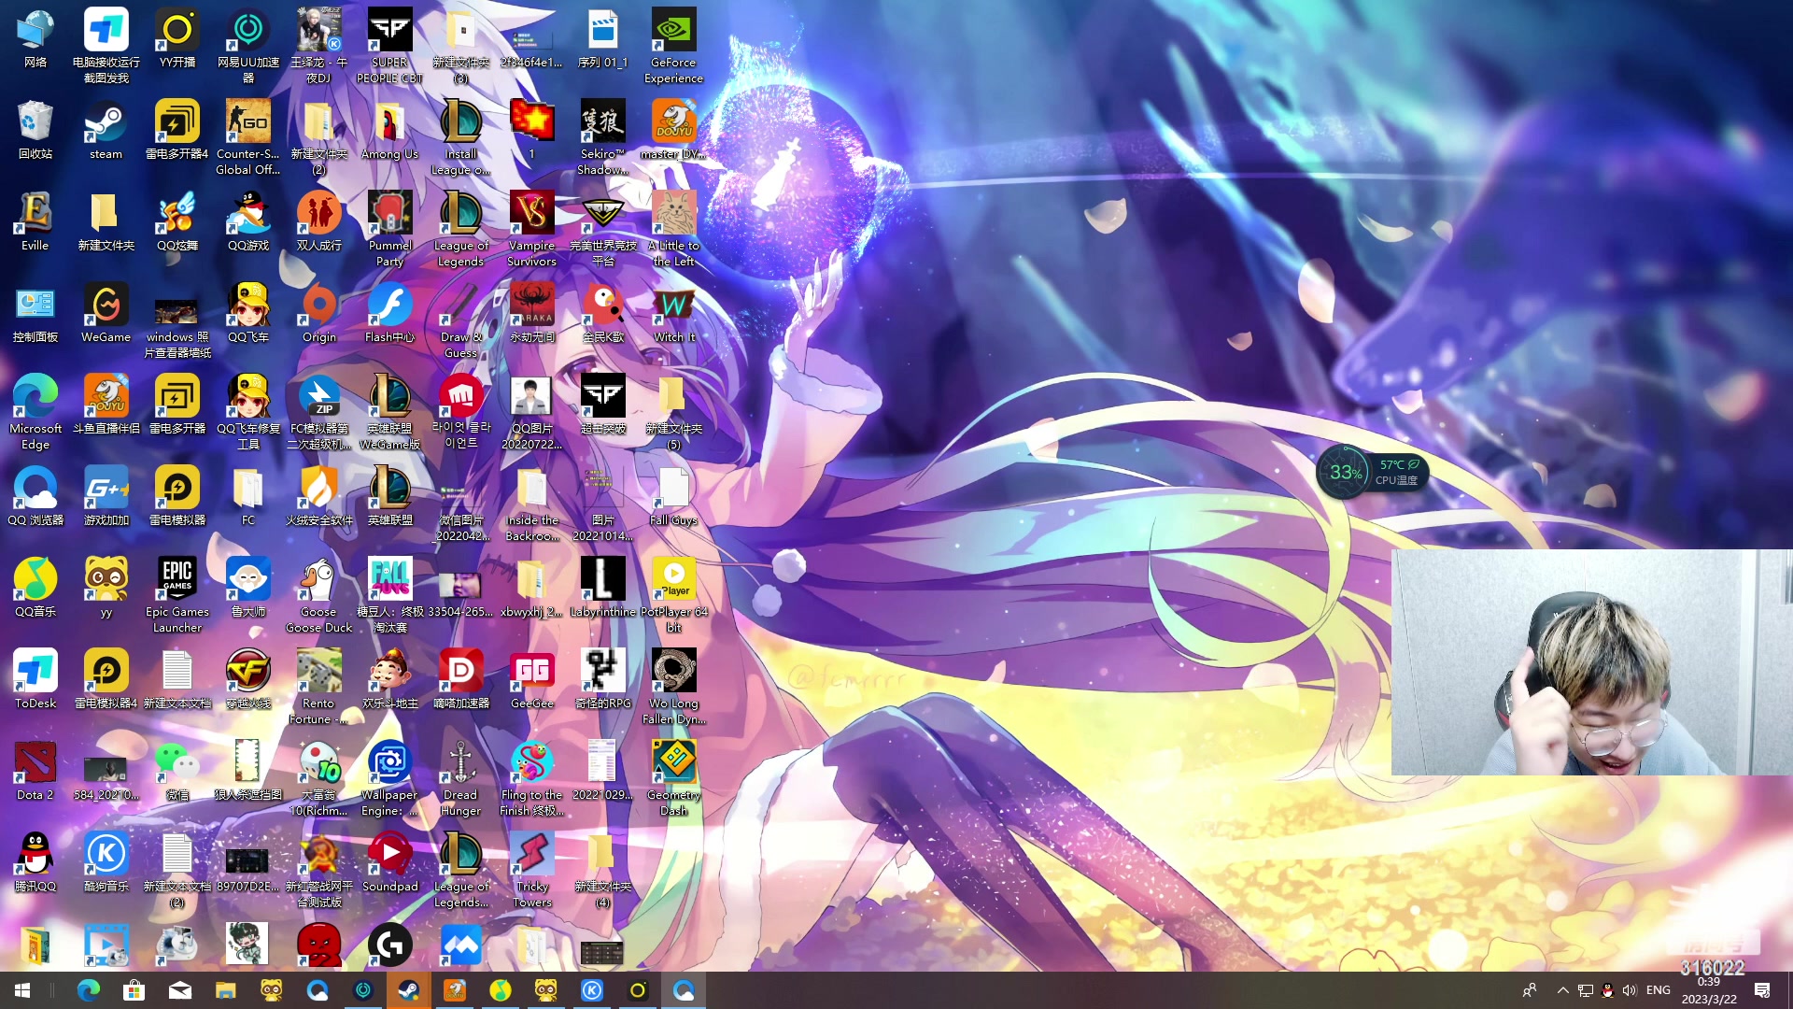Open the Fall Guys desktop icon
Screen dimensions: 1793x1009
point(673,497)
